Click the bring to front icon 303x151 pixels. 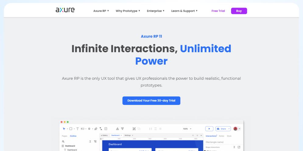[117, 129]
